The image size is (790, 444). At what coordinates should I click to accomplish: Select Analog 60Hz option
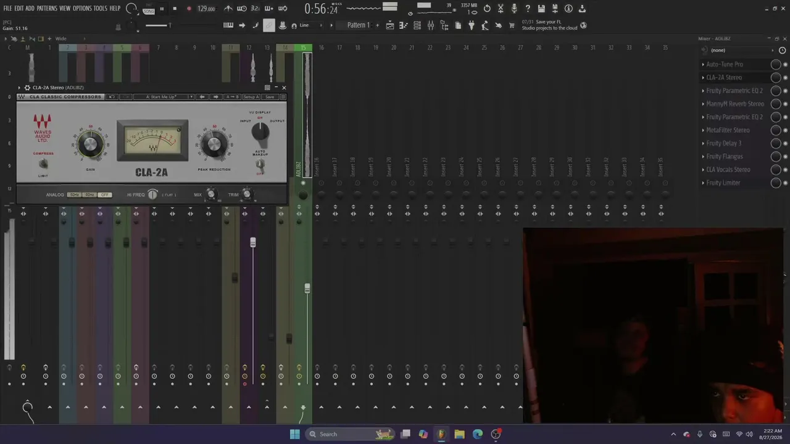[x=89, y=195]
